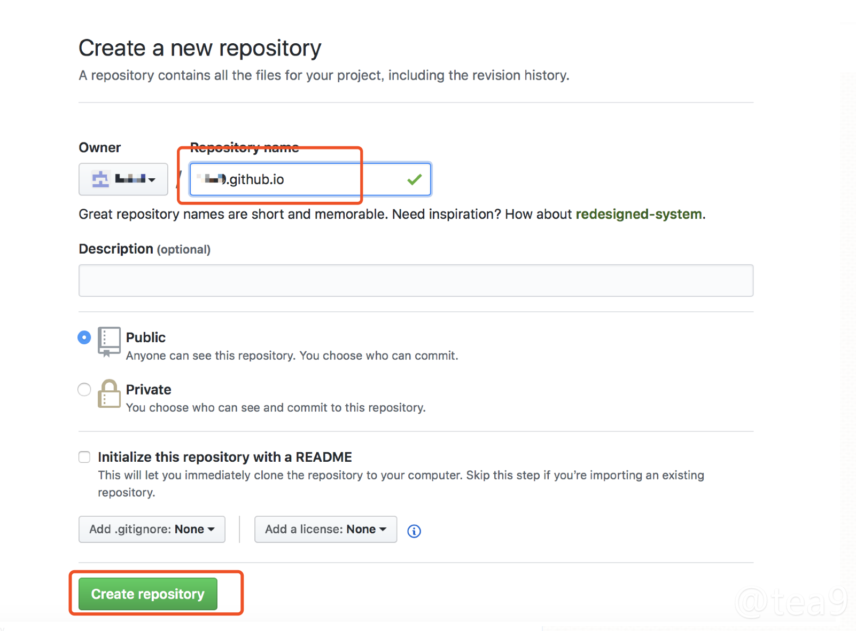Viewport: 856px width, 631px height.
Task: Click the green checkmark validation icon
Action: click(415, 179)
